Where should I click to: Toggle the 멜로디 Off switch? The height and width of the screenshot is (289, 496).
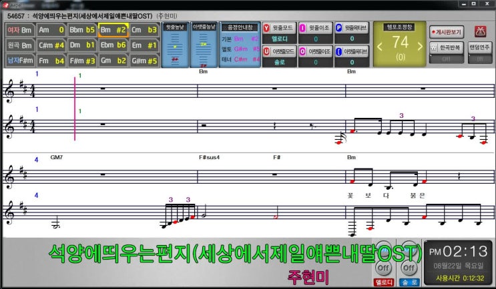click(x=383, y=267)
